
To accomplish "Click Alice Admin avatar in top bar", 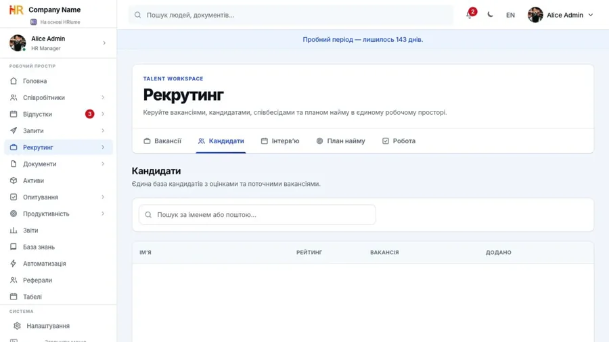I will 535,15.
